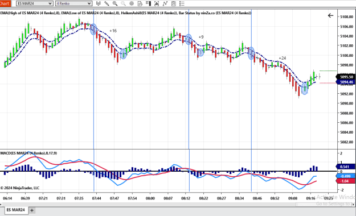356x216 pixels.
Task: Open the chart properties list icon
Action: 182,3
